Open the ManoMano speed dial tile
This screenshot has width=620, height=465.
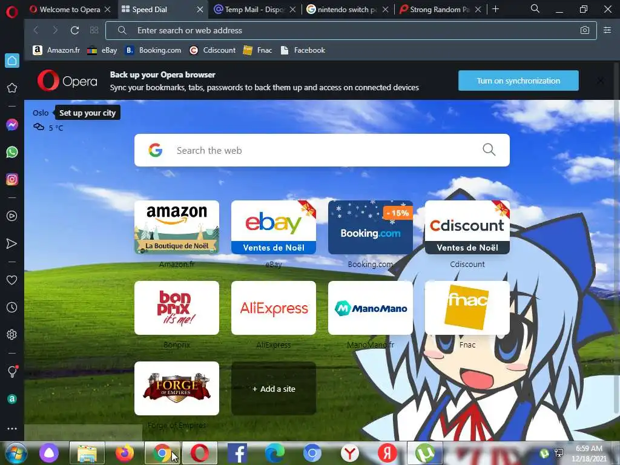click(x=371, y=308)
